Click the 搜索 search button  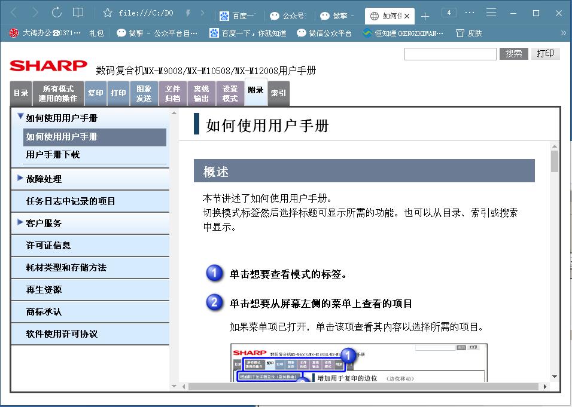(513, 54)
